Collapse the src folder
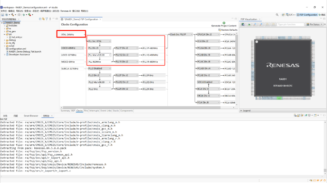The image size is (327, 183). 4,34
